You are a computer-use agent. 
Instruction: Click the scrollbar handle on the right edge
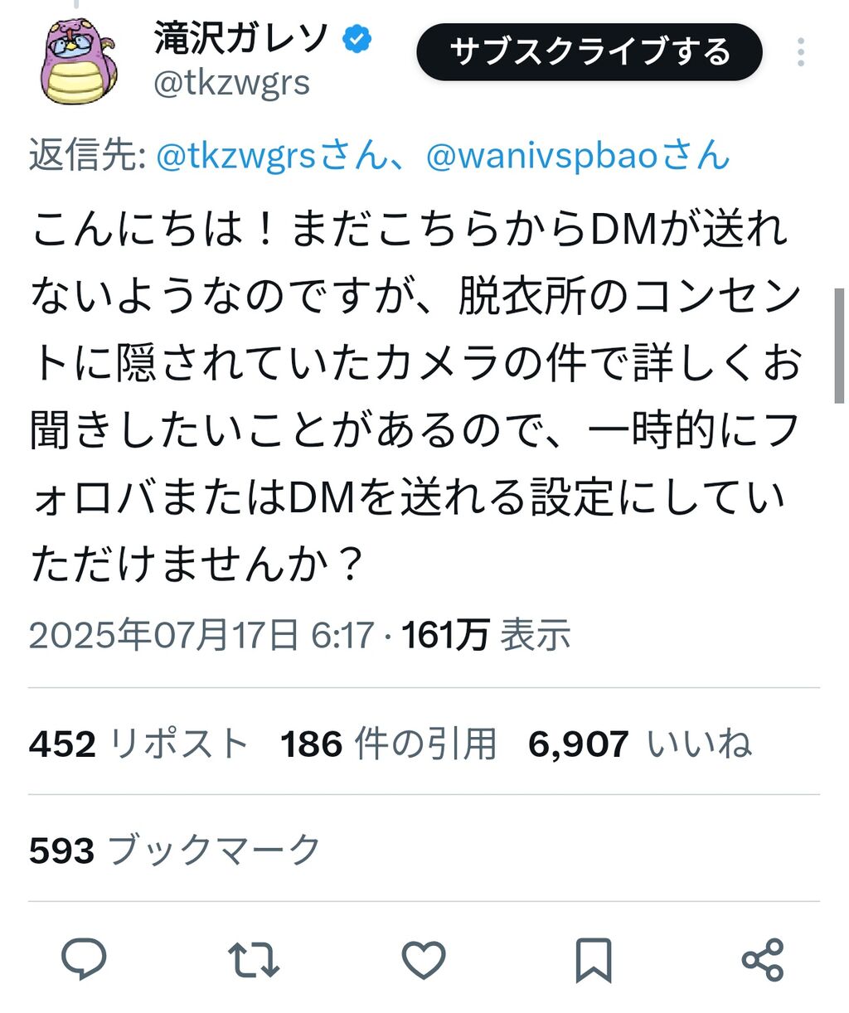(839, 346)
